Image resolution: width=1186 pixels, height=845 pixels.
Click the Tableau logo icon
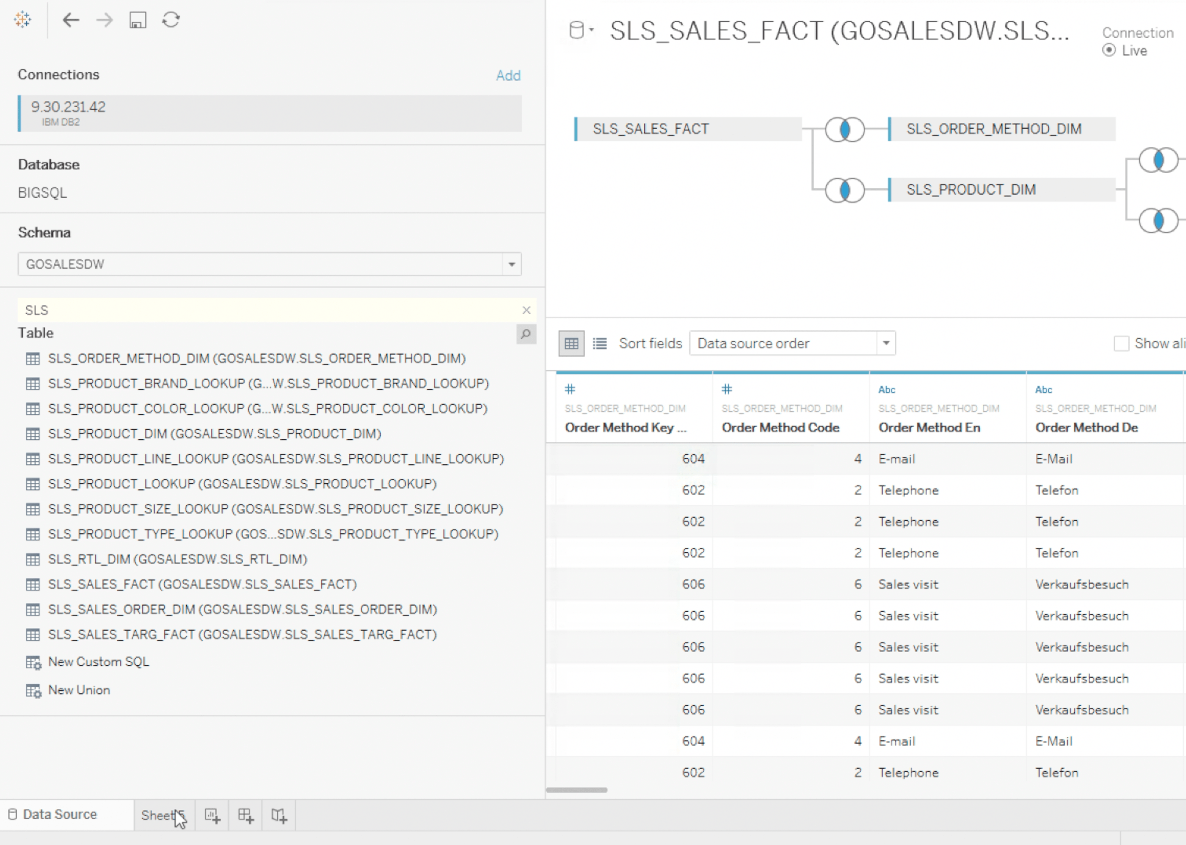(x=22, y=20)
